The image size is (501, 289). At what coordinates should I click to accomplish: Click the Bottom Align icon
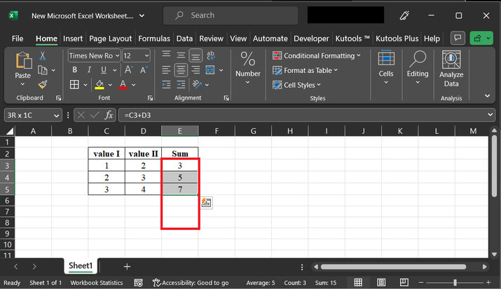(195, 55)
